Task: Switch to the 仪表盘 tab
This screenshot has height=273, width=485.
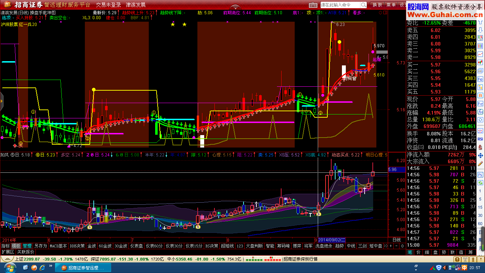Action: 136,246
